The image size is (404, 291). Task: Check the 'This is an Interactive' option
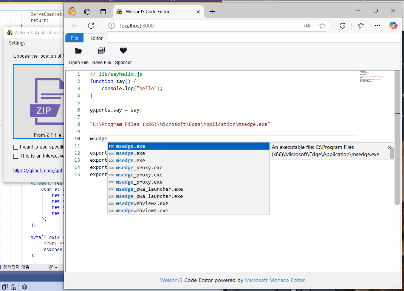tap(15, 156)
